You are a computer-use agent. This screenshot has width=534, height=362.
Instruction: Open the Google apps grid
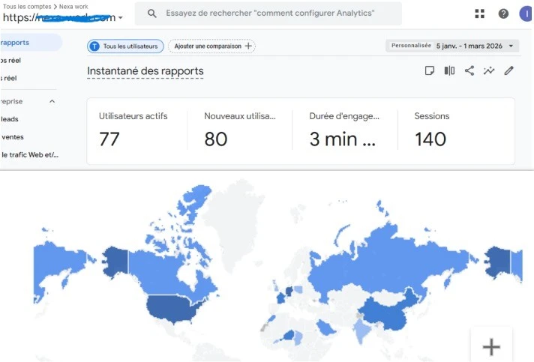click(x=479, y=13)
